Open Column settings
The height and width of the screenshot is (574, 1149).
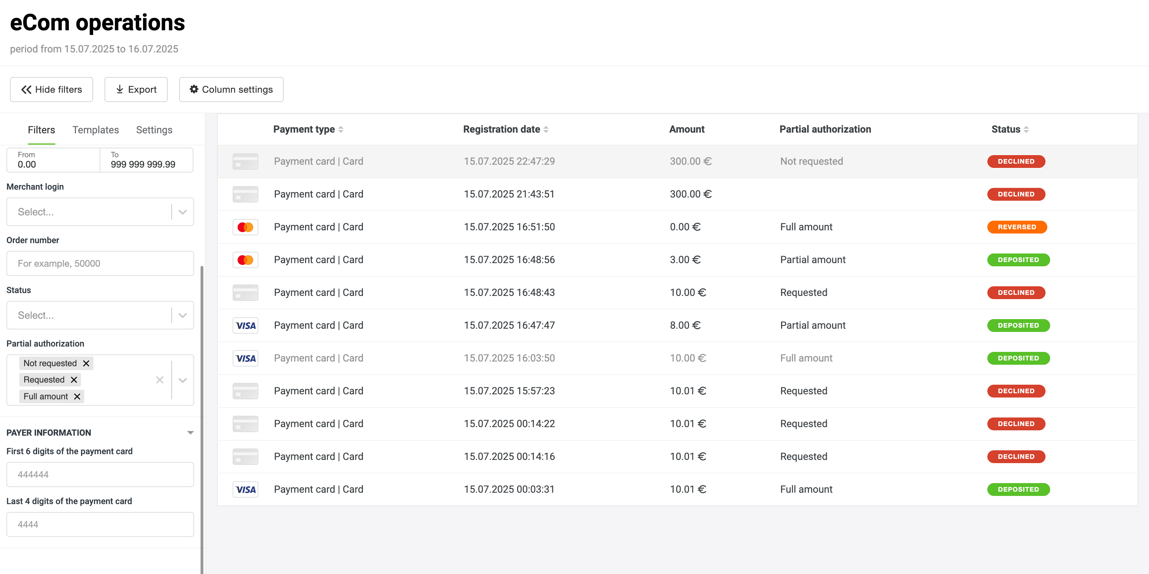click(231, 89)
